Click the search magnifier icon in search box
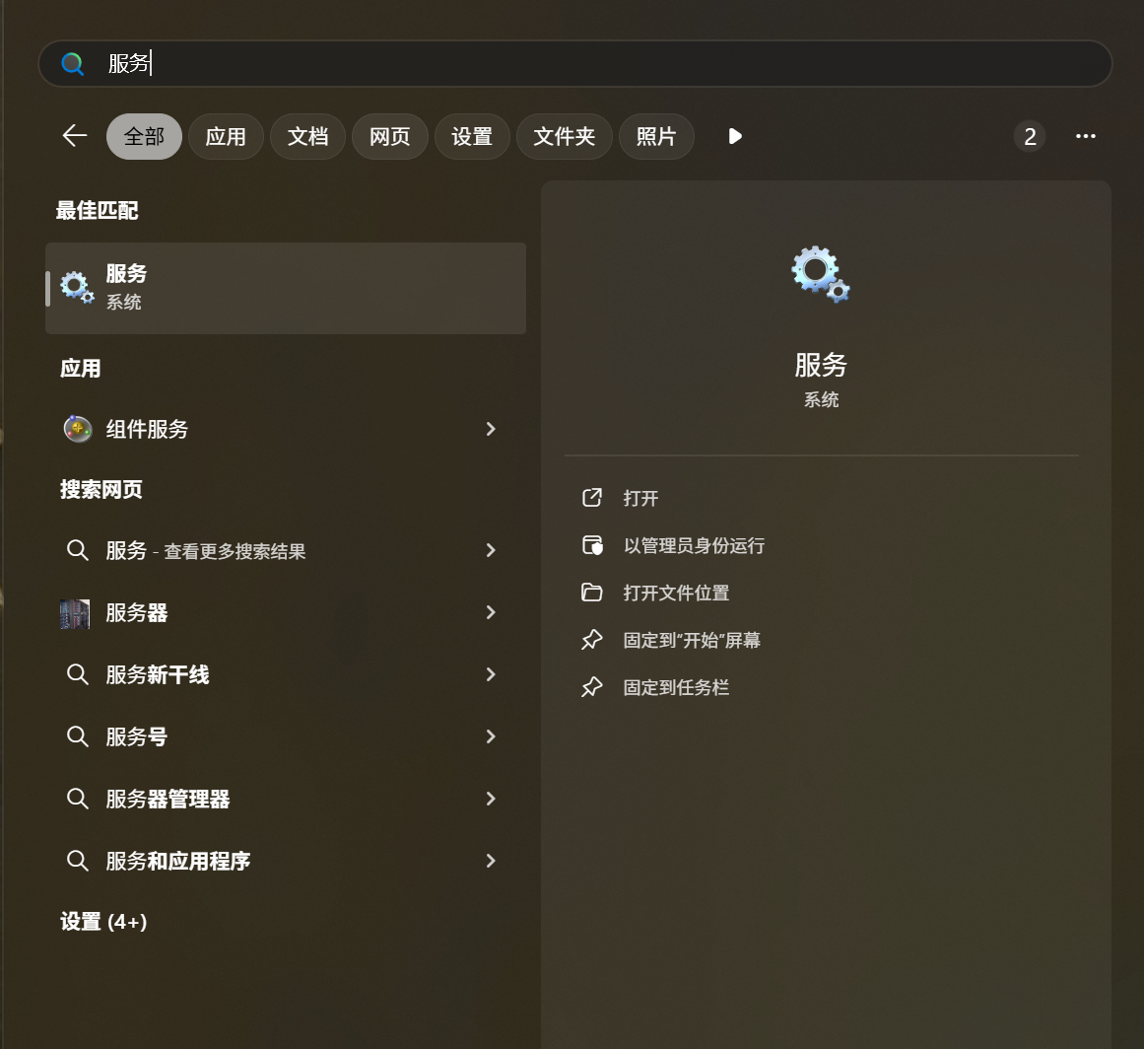The width and height of the screenshot is (1144, 1049). (73, 64)
